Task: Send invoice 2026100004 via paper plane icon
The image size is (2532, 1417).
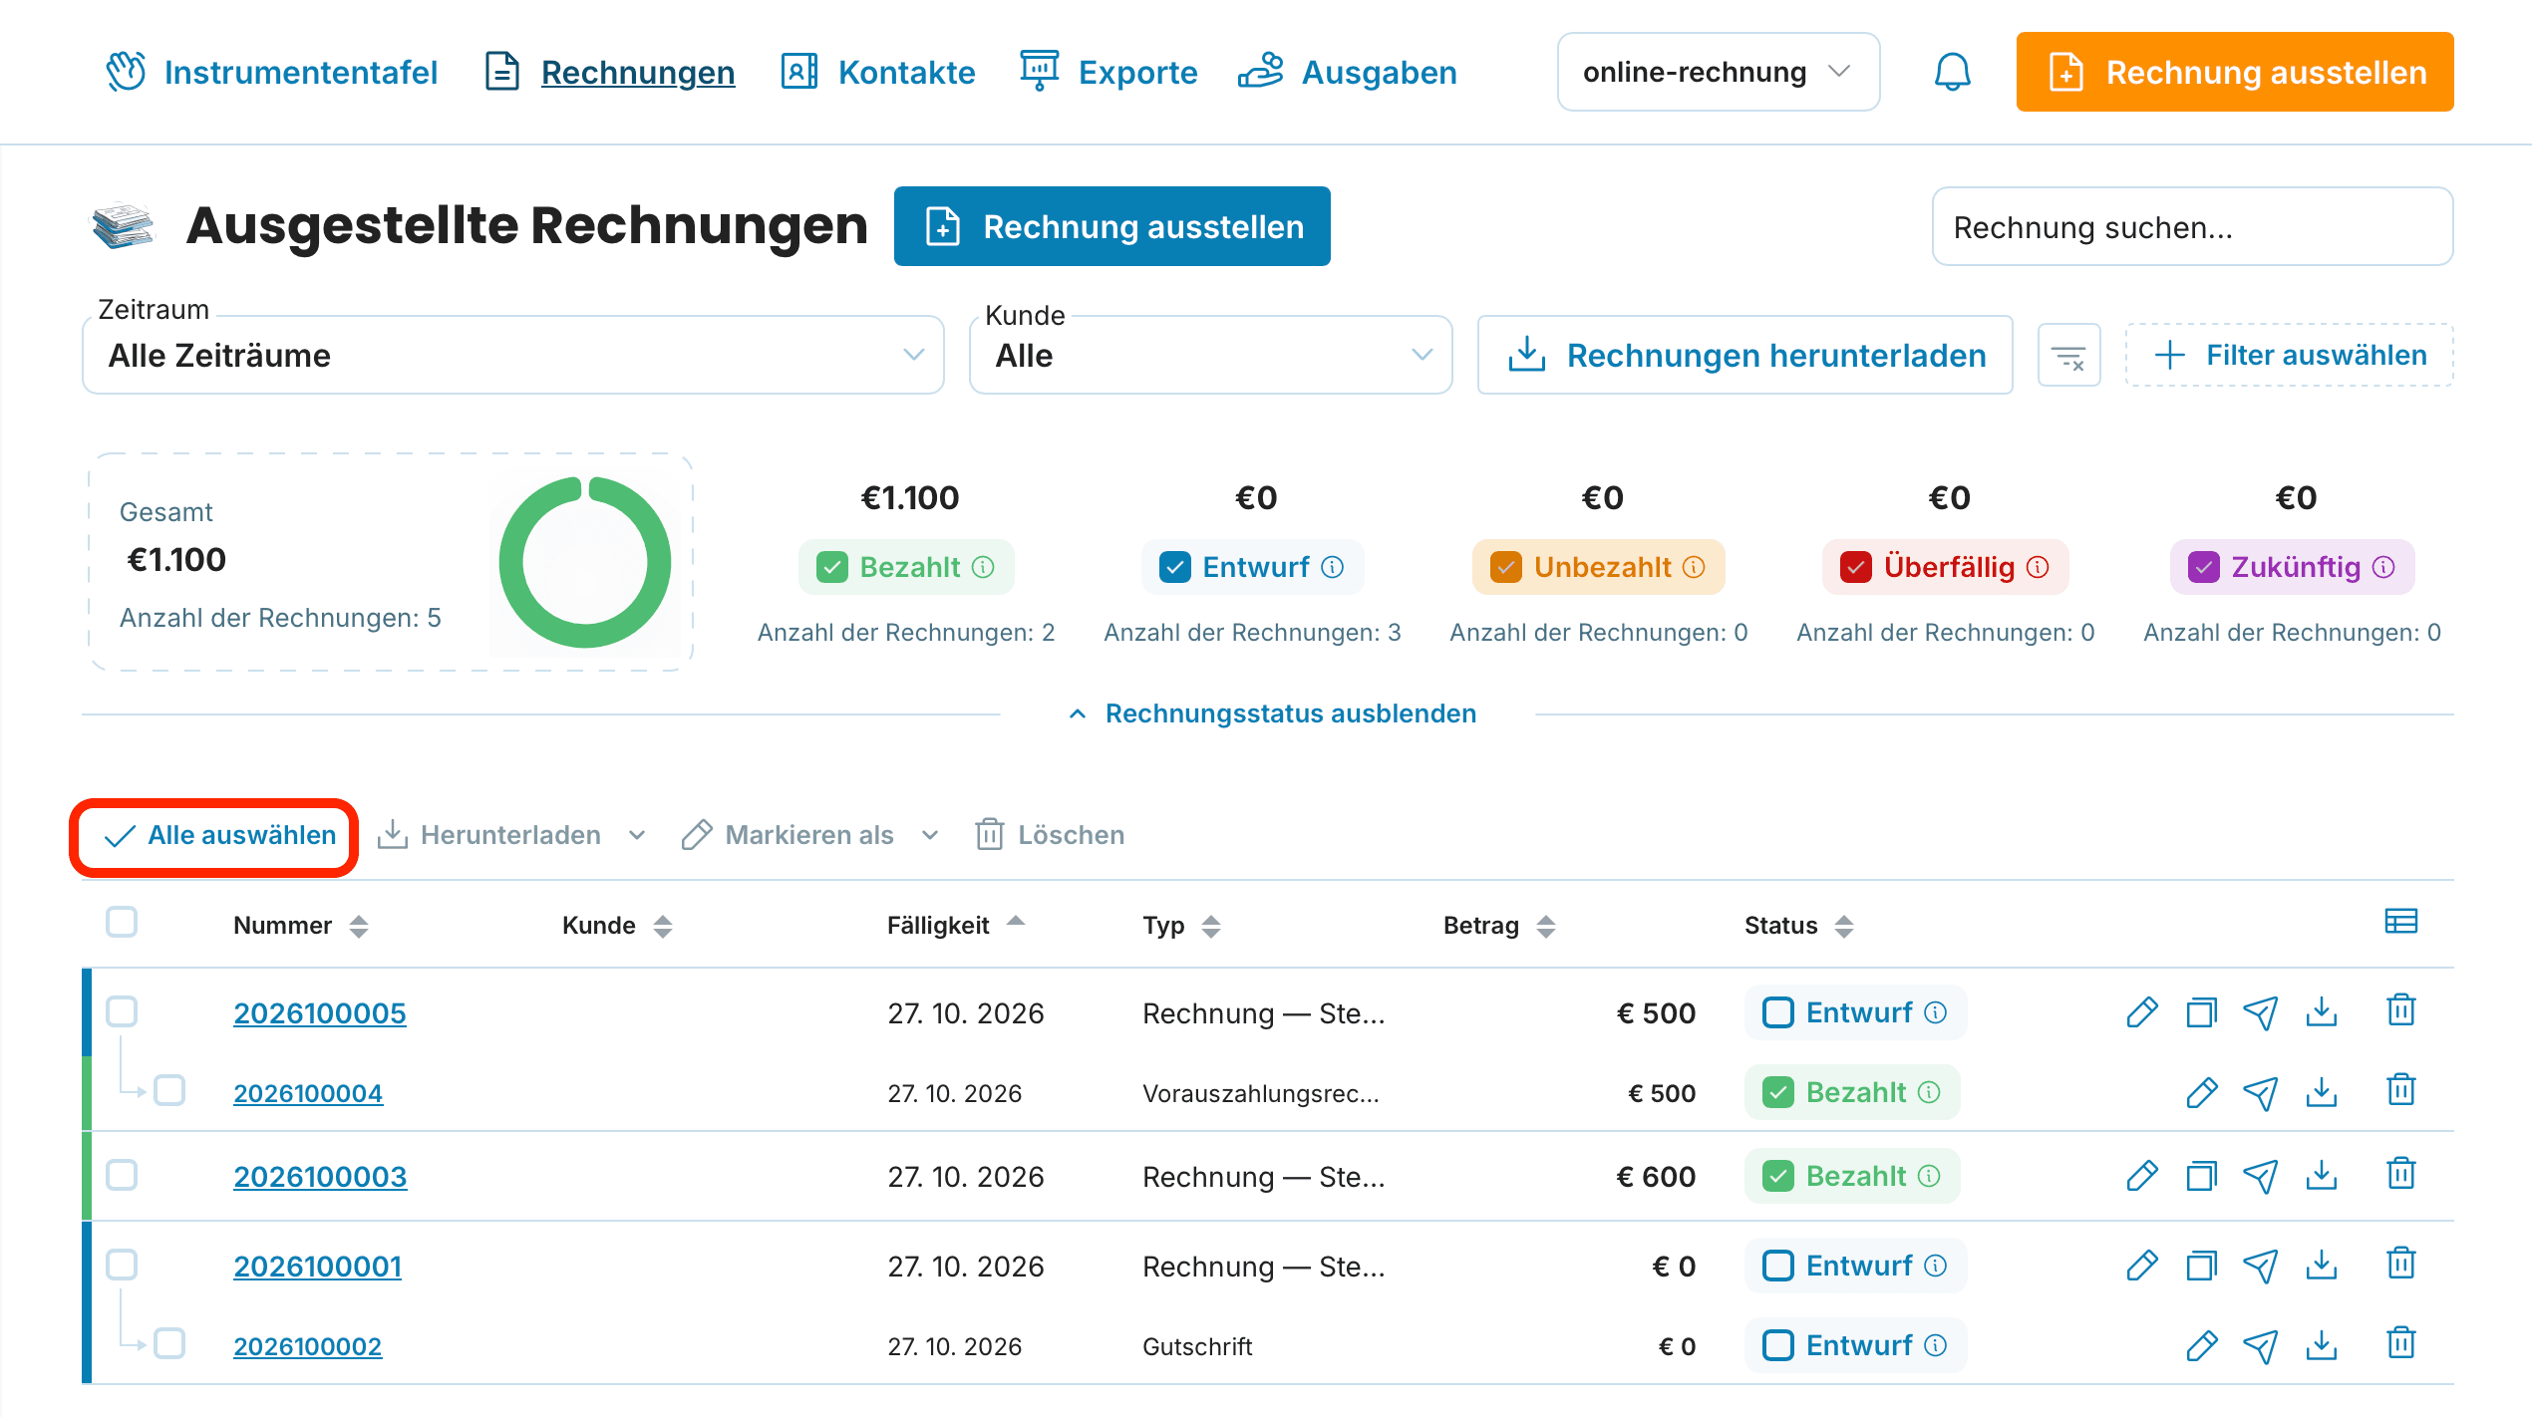Action: [2260, 1093]
